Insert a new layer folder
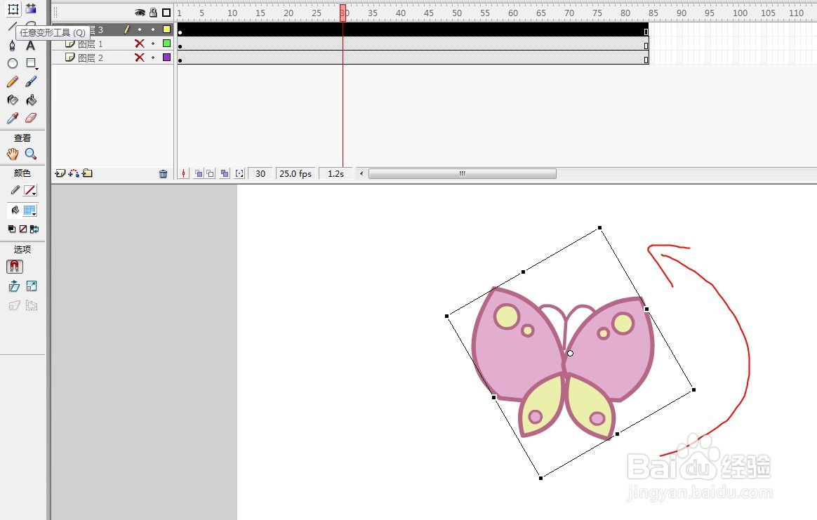 tap(87, 173)
